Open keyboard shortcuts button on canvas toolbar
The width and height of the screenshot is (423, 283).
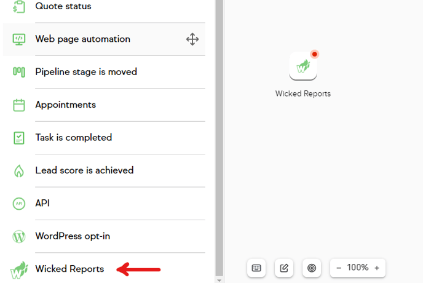tap(256, 268)
